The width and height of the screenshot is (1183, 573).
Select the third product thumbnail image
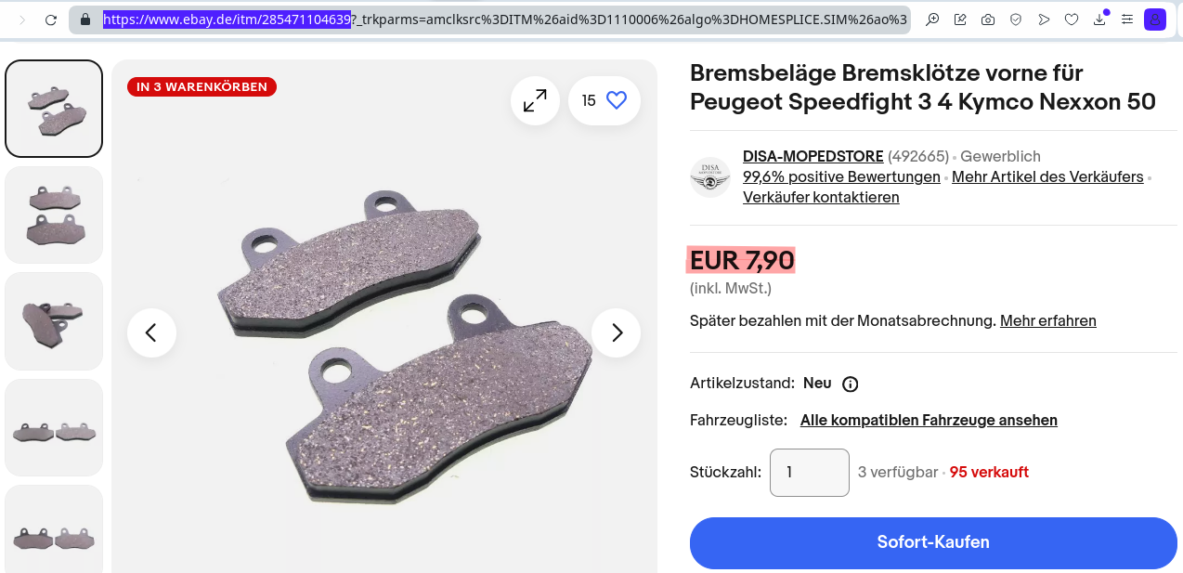coord(54,321)
